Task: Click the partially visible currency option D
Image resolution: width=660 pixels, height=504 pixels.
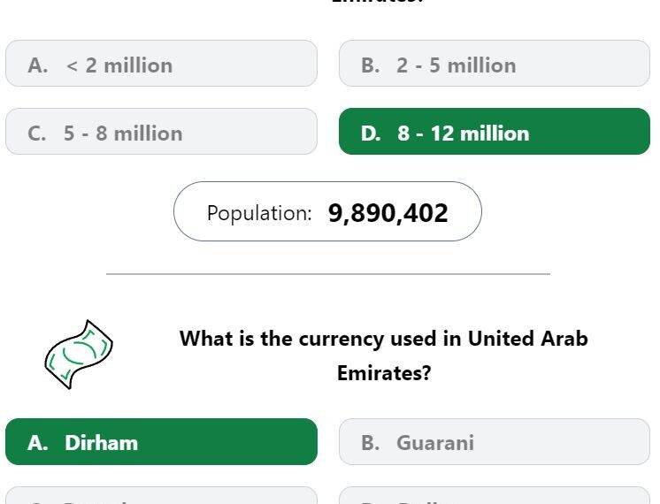Action: click(x=495, y=495)
